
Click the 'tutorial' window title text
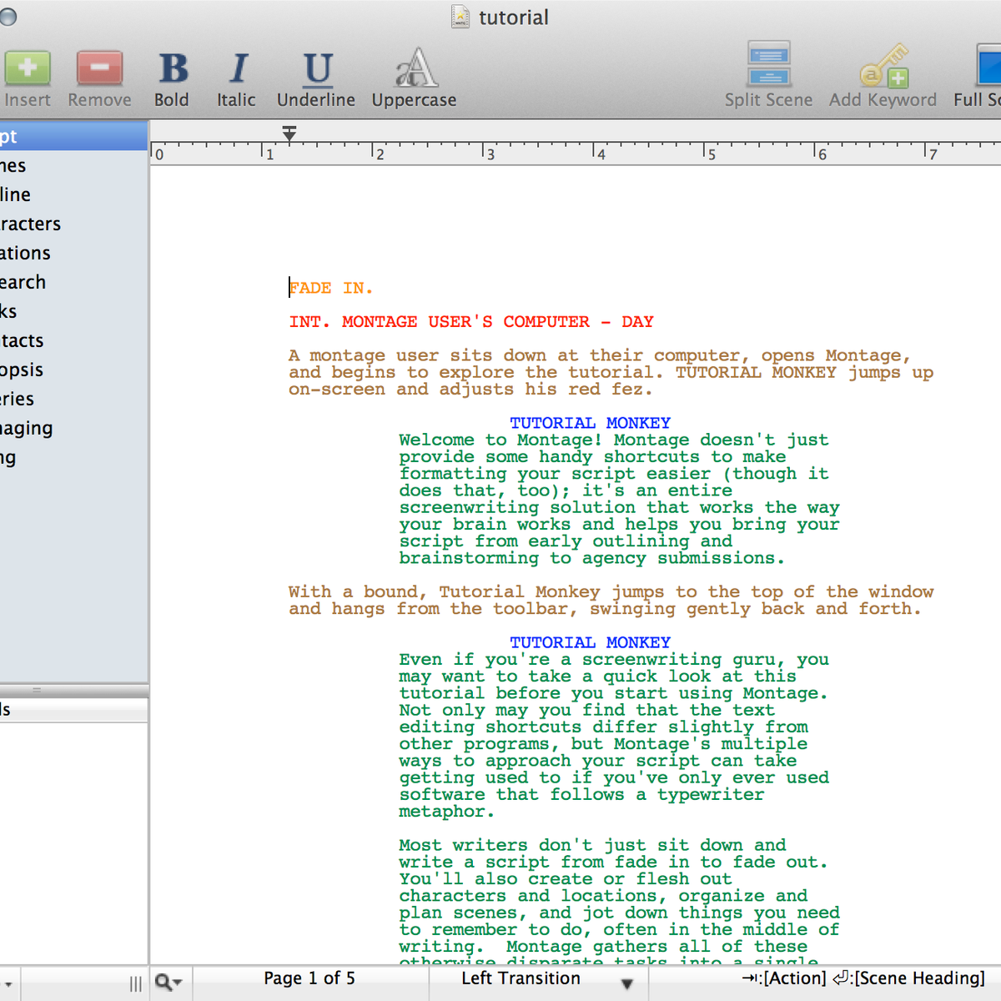(514, 18)
